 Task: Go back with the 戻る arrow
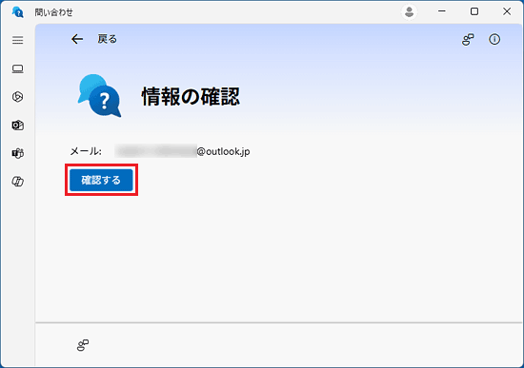tap(77, 39)
